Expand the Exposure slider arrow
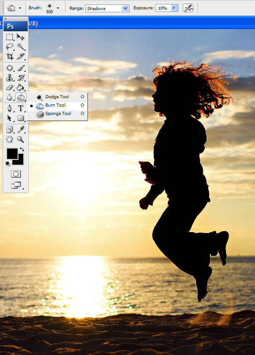This screenshot has height=355, width=255. [174, 8]
